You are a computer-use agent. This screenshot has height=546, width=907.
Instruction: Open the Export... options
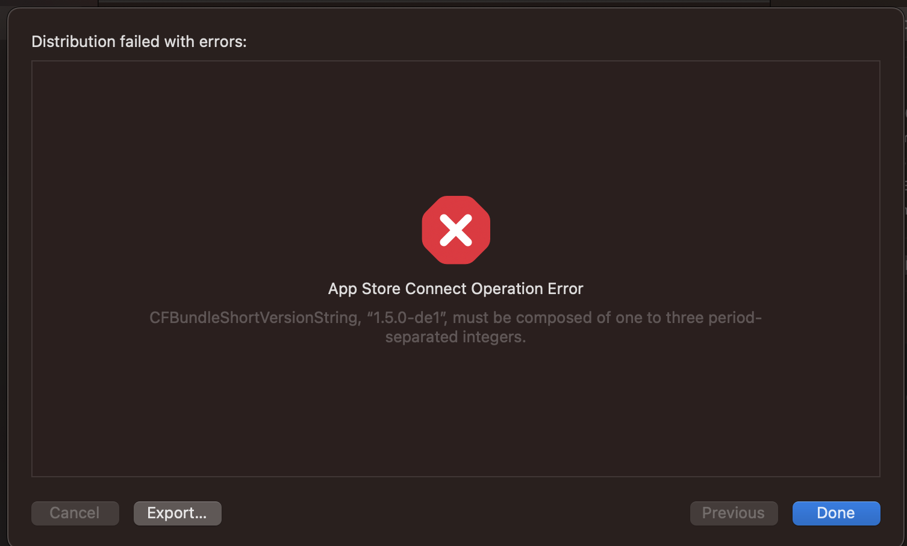(177, 513)
